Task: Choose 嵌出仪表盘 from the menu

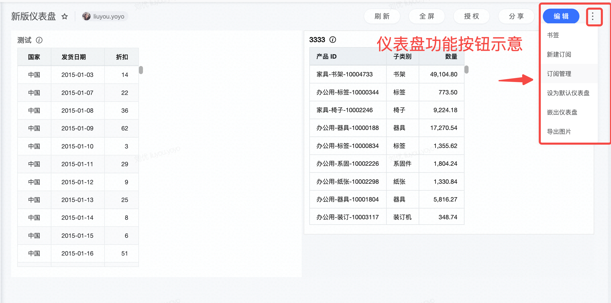Action: pyautogui.click(x=562, y=112)
